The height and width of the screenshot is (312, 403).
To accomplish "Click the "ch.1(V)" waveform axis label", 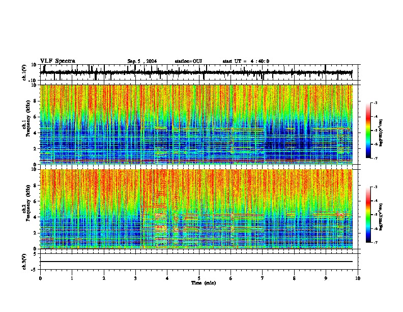I will point(24,72).
